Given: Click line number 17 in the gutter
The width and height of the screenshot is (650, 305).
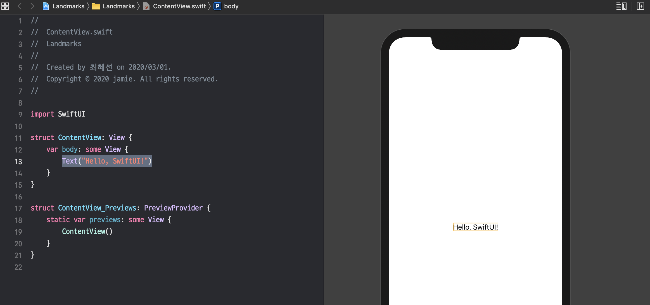Looking at the screenshot, I should (18, 209).
